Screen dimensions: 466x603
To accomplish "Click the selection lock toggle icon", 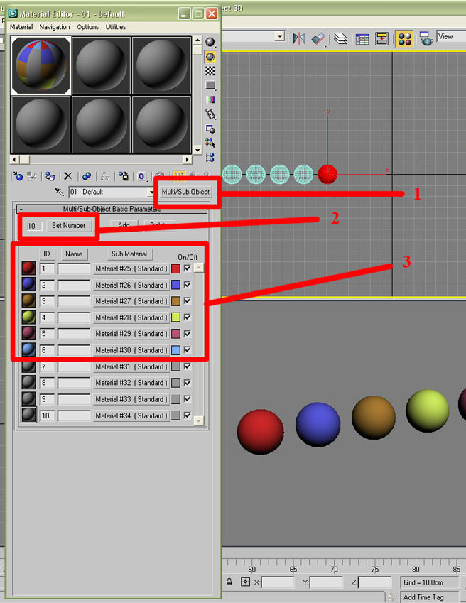I will pyautogui.click(x=229, y=582).
